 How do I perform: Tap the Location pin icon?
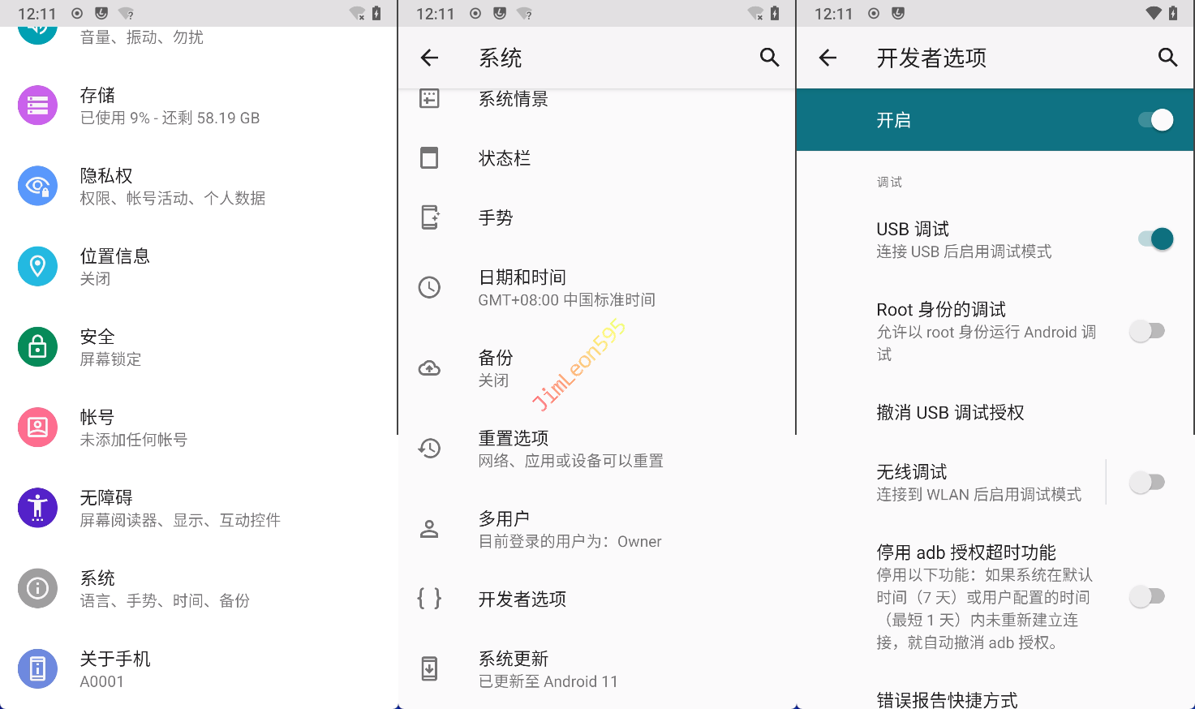coord(37,266)
